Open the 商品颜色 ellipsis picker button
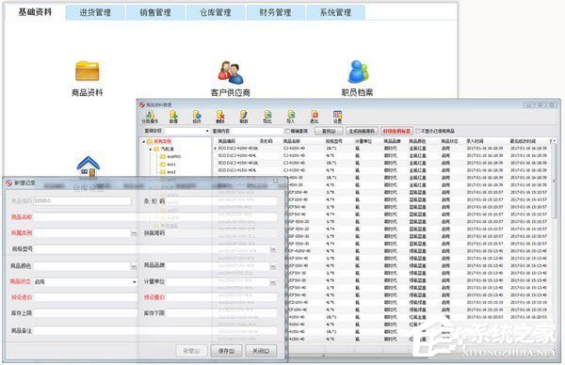The width and height of the screenshot is (565, 365). pyautogui.click(x=134, y=267)
